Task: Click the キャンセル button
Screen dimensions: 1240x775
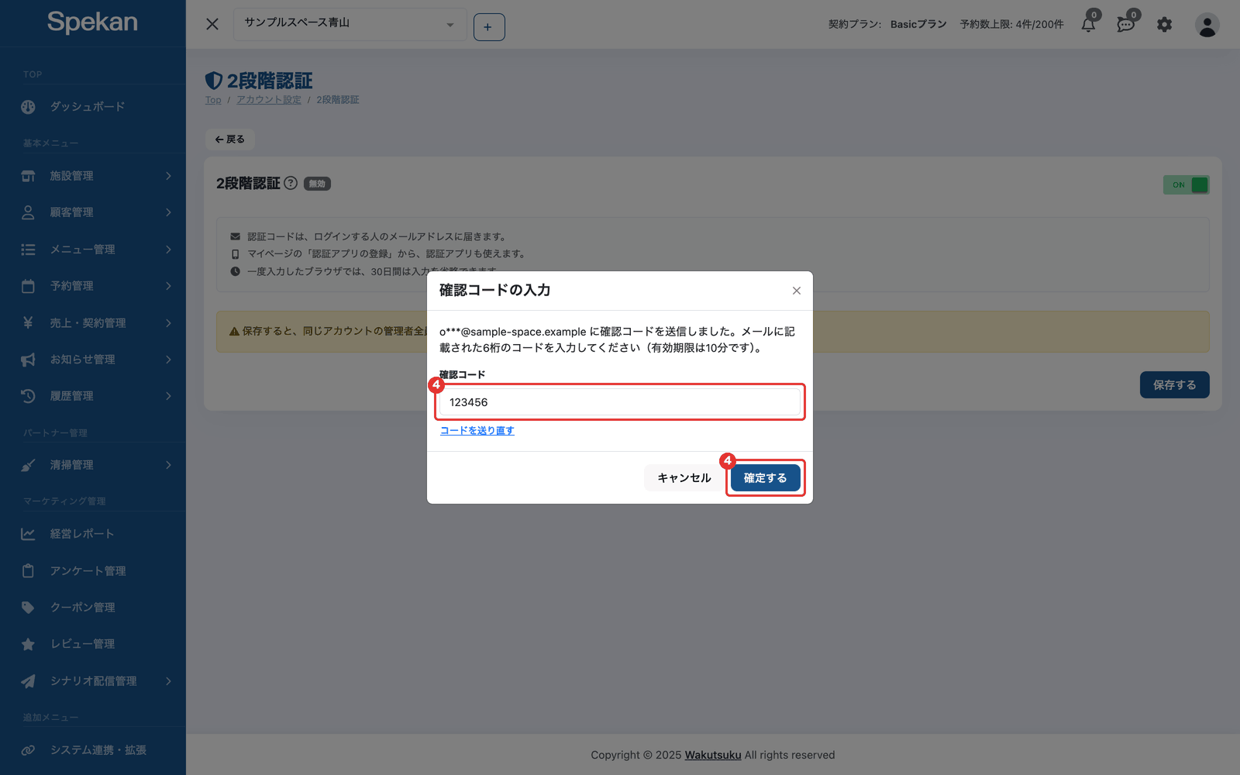Action: point(684,478)
